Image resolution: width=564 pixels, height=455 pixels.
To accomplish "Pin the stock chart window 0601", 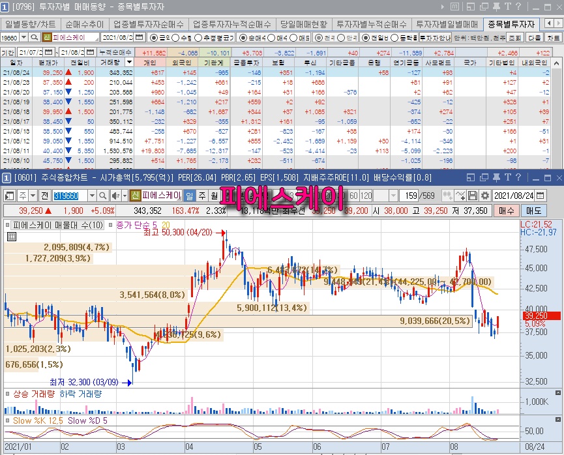I will [x=496, y=177].
